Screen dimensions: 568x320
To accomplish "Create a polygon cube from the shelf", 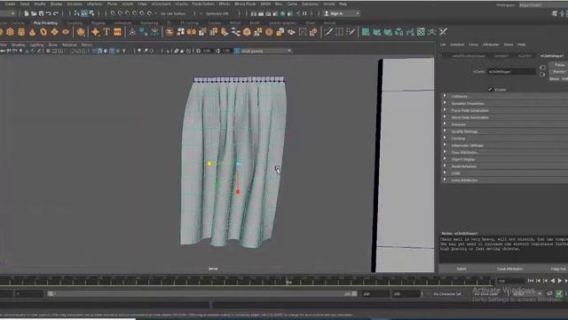I will (x=10, y=32).
